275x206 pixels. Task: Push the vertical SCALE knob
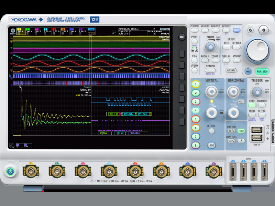click(211, 113)
